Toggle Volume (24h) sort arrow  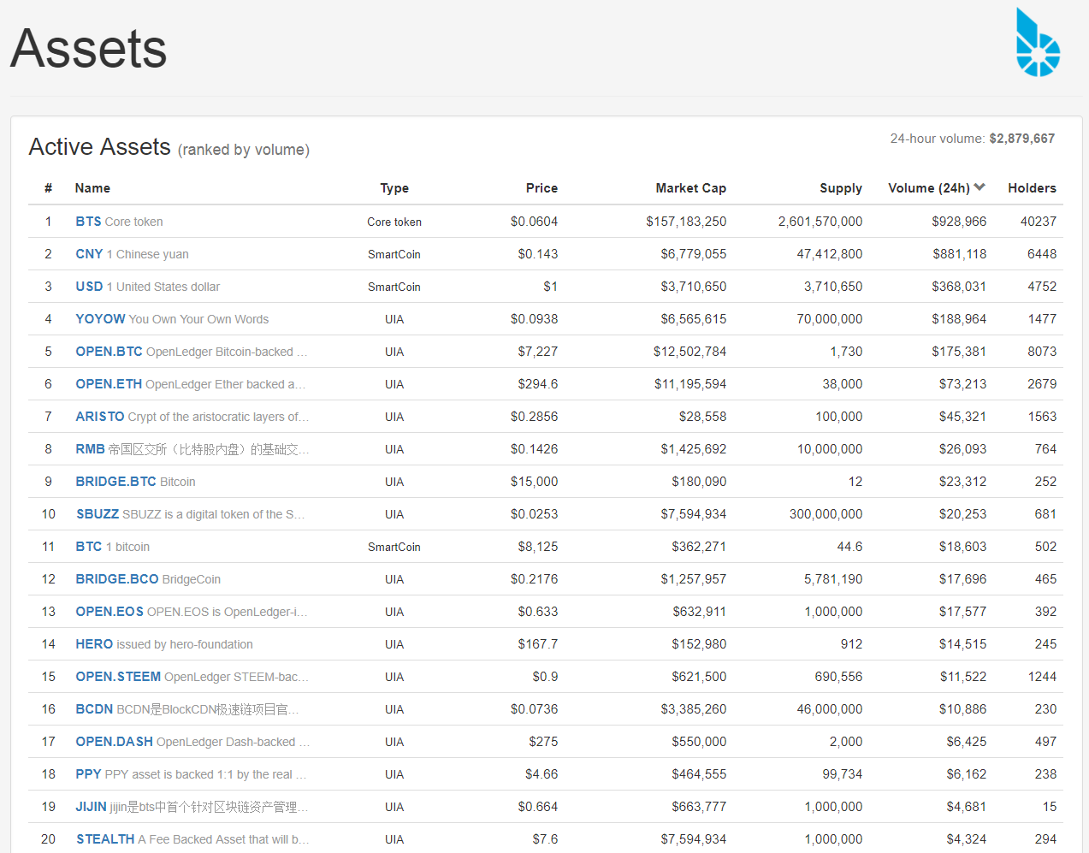point(980,187)
